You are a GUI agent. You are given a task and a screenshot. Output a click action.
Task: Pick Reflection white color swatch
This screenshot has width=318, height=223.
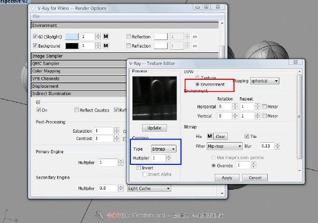click(x=161, y=36)
